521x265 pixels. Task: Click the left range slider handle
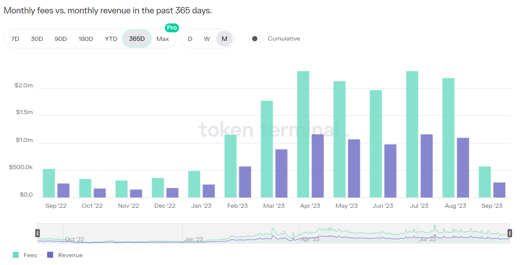coord(38,233)
